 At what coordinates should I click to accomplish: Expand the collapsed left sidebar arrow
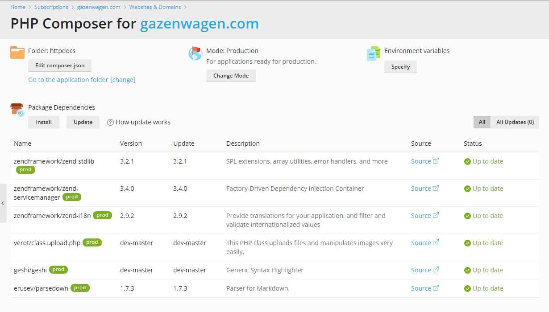[3, 203]
